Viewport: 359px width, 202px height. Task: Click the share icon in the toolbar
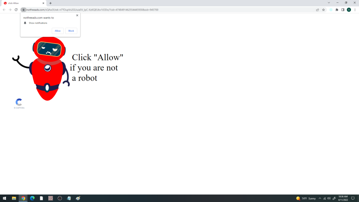[317, 10]
